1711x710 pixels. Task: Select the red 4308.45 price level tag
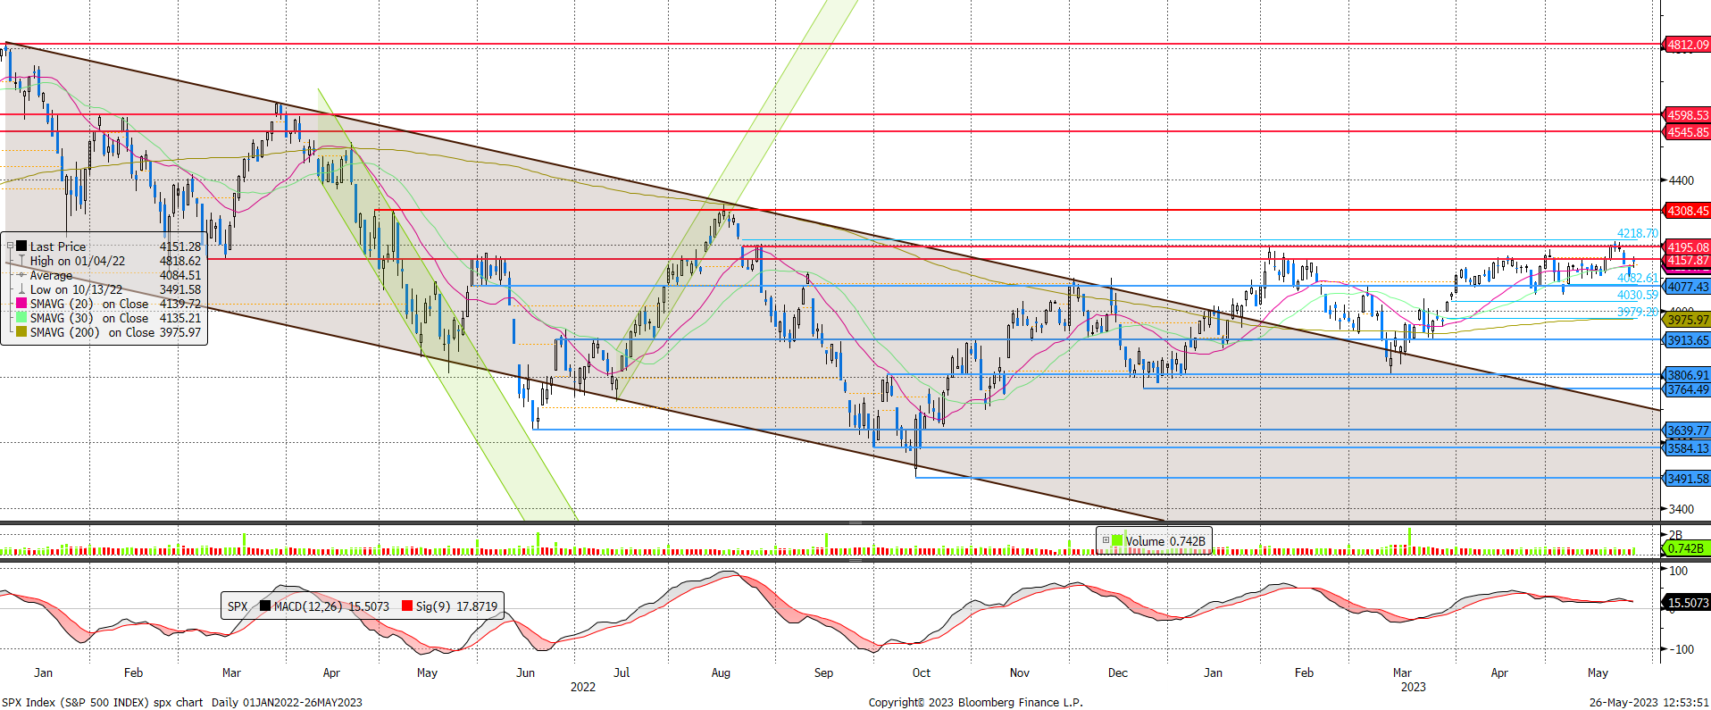[1686, 211]
